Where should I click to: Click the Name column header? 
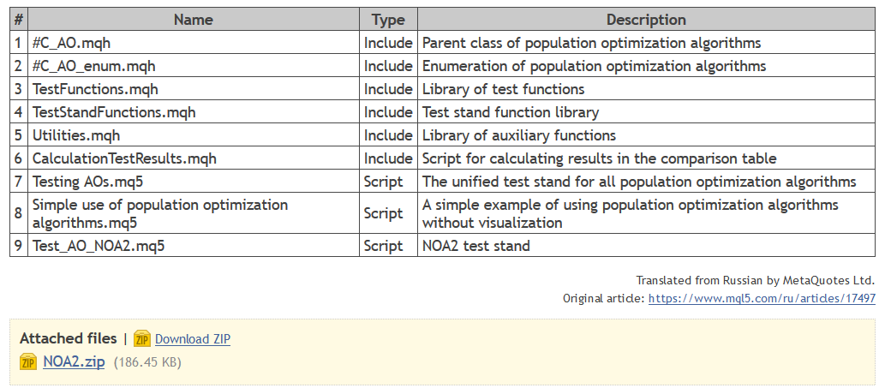pyautogui.click(x=193, y=20)
